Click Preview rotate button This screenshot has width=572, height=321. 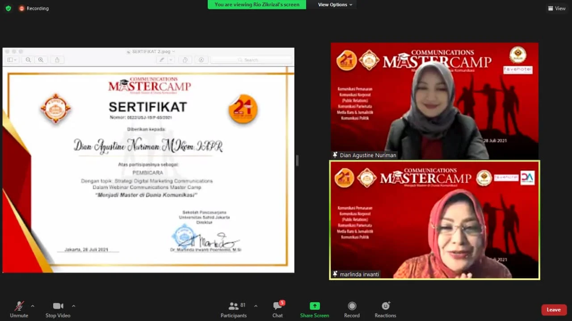(185, 60)
